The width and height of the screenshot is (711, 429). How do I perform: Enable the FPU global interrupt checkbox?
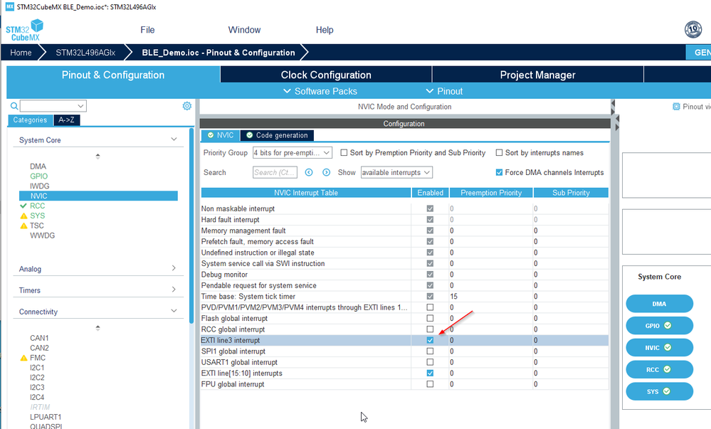pos(430,384)
